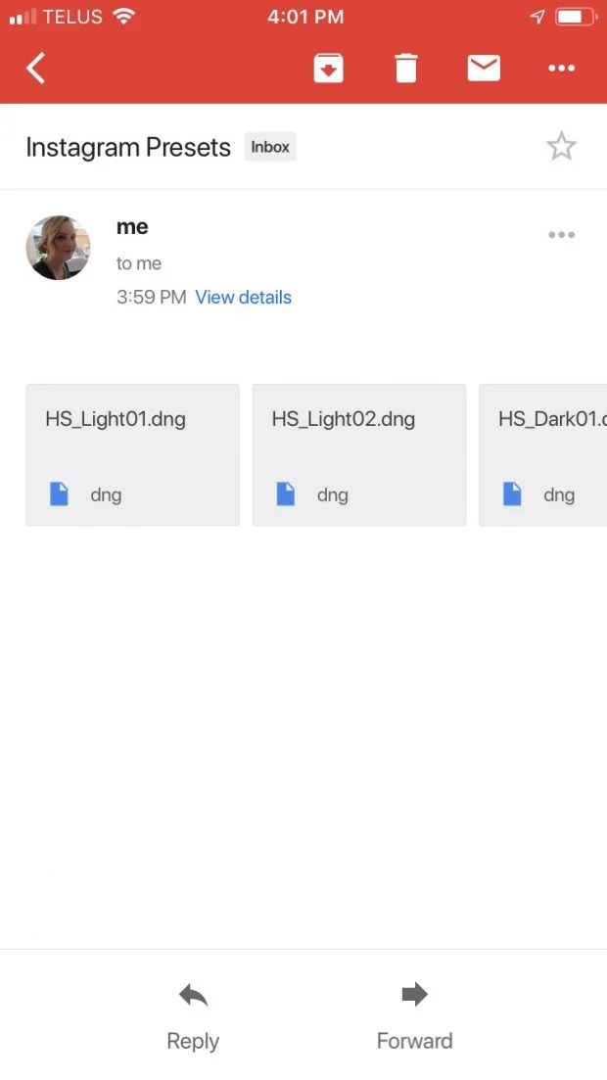Archive this email with the archive icon
This screenshot has height=1080, width=607.
(x=329, y=69)
